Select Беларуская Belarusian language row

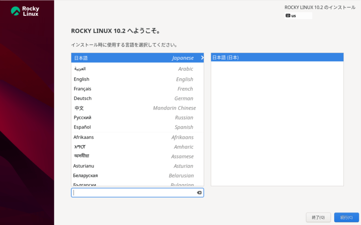coord(137,176)
